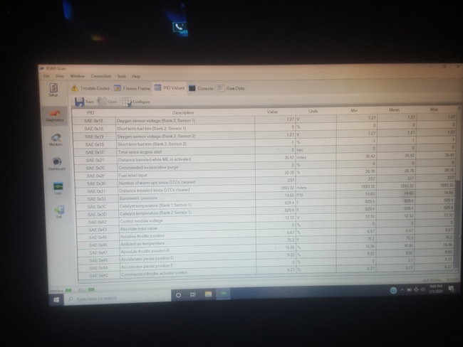Viewport: 463px width, 347px height.
Task: Open Cortana circle icon on taskbar
Action: 178,295
